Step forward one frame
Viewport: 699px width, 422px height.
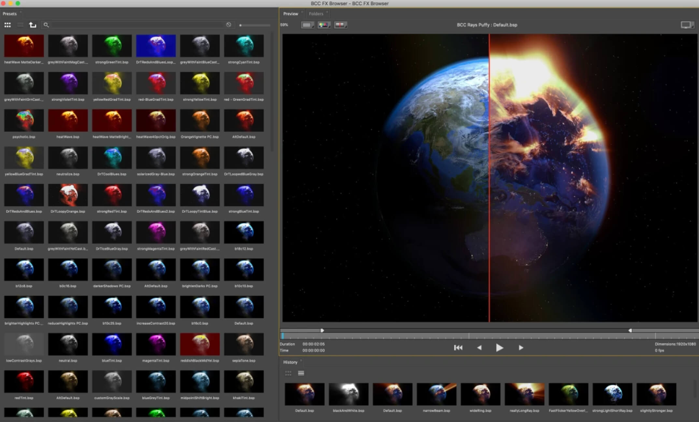click(521, 348)
